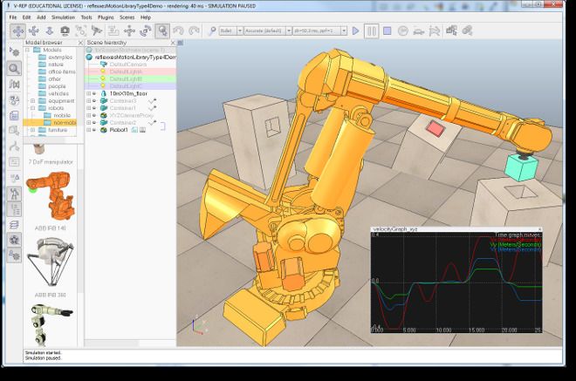Select the DefaultCamera item in hierarchy
576x381 pixels.
click(127, 64)
